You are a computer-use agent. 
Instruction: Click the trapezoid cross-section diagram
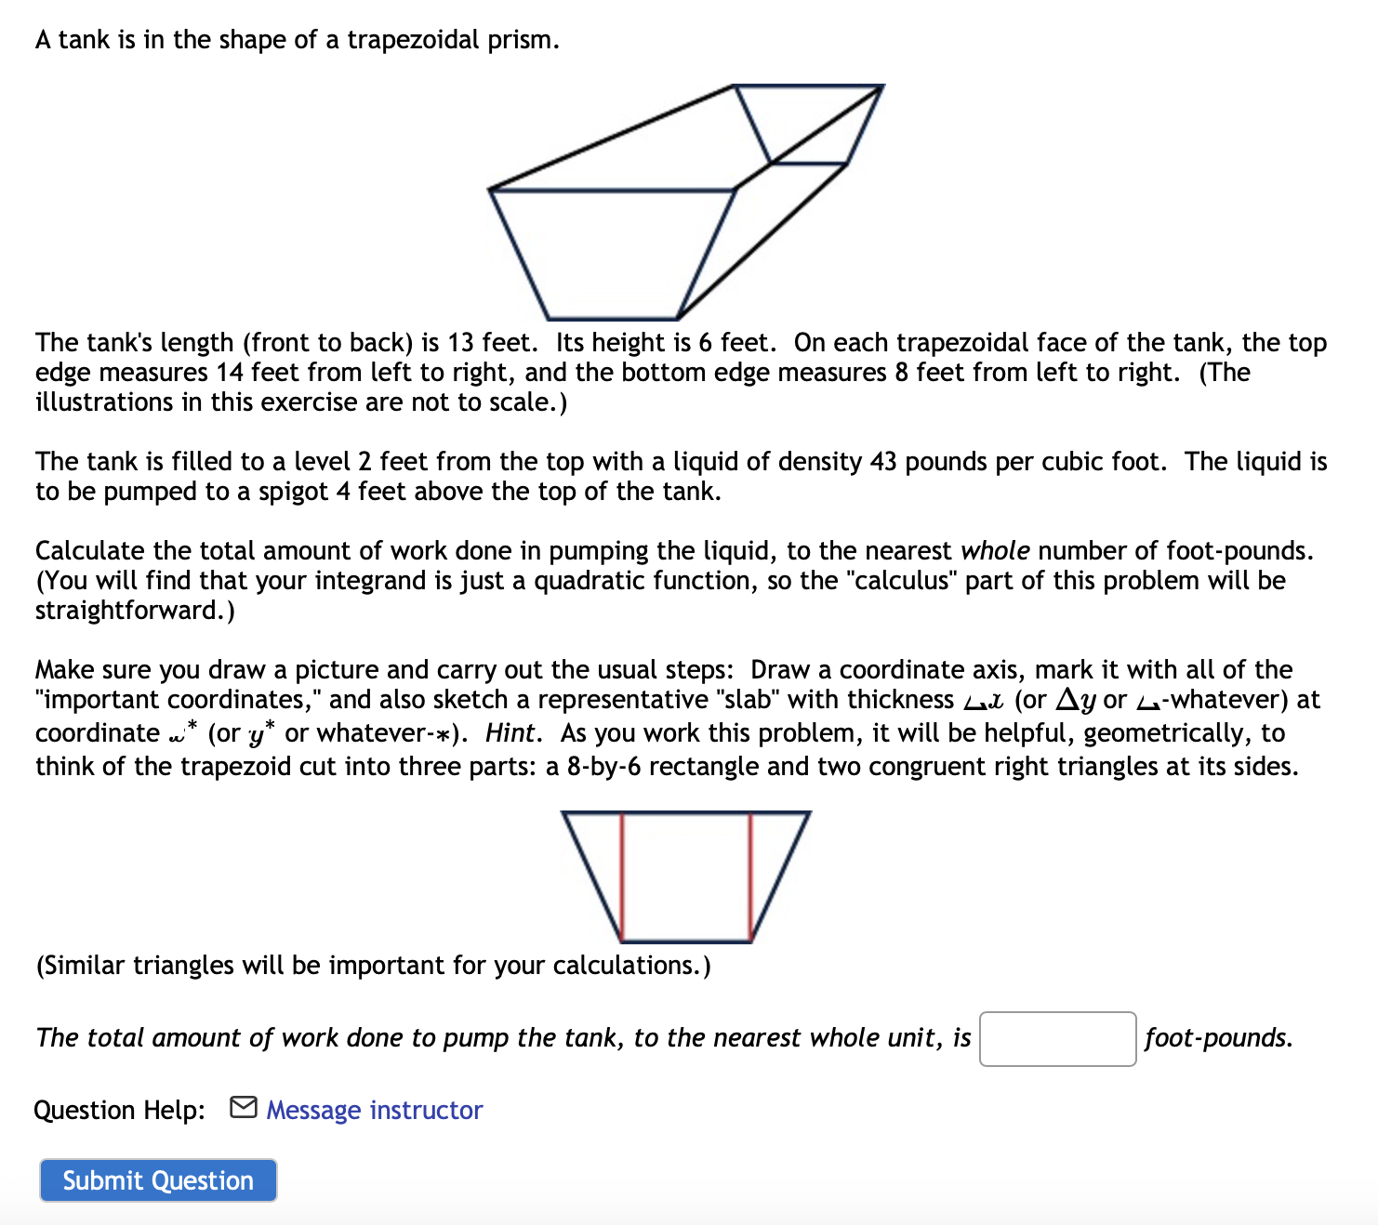point(688,874)
